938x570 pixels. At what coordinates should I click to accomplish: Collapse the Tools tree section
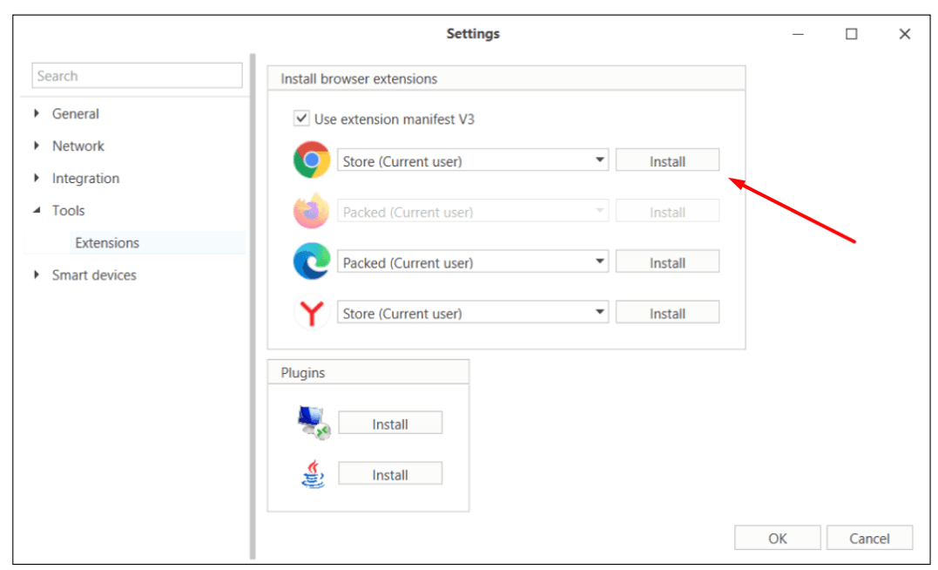coord(37,211)
